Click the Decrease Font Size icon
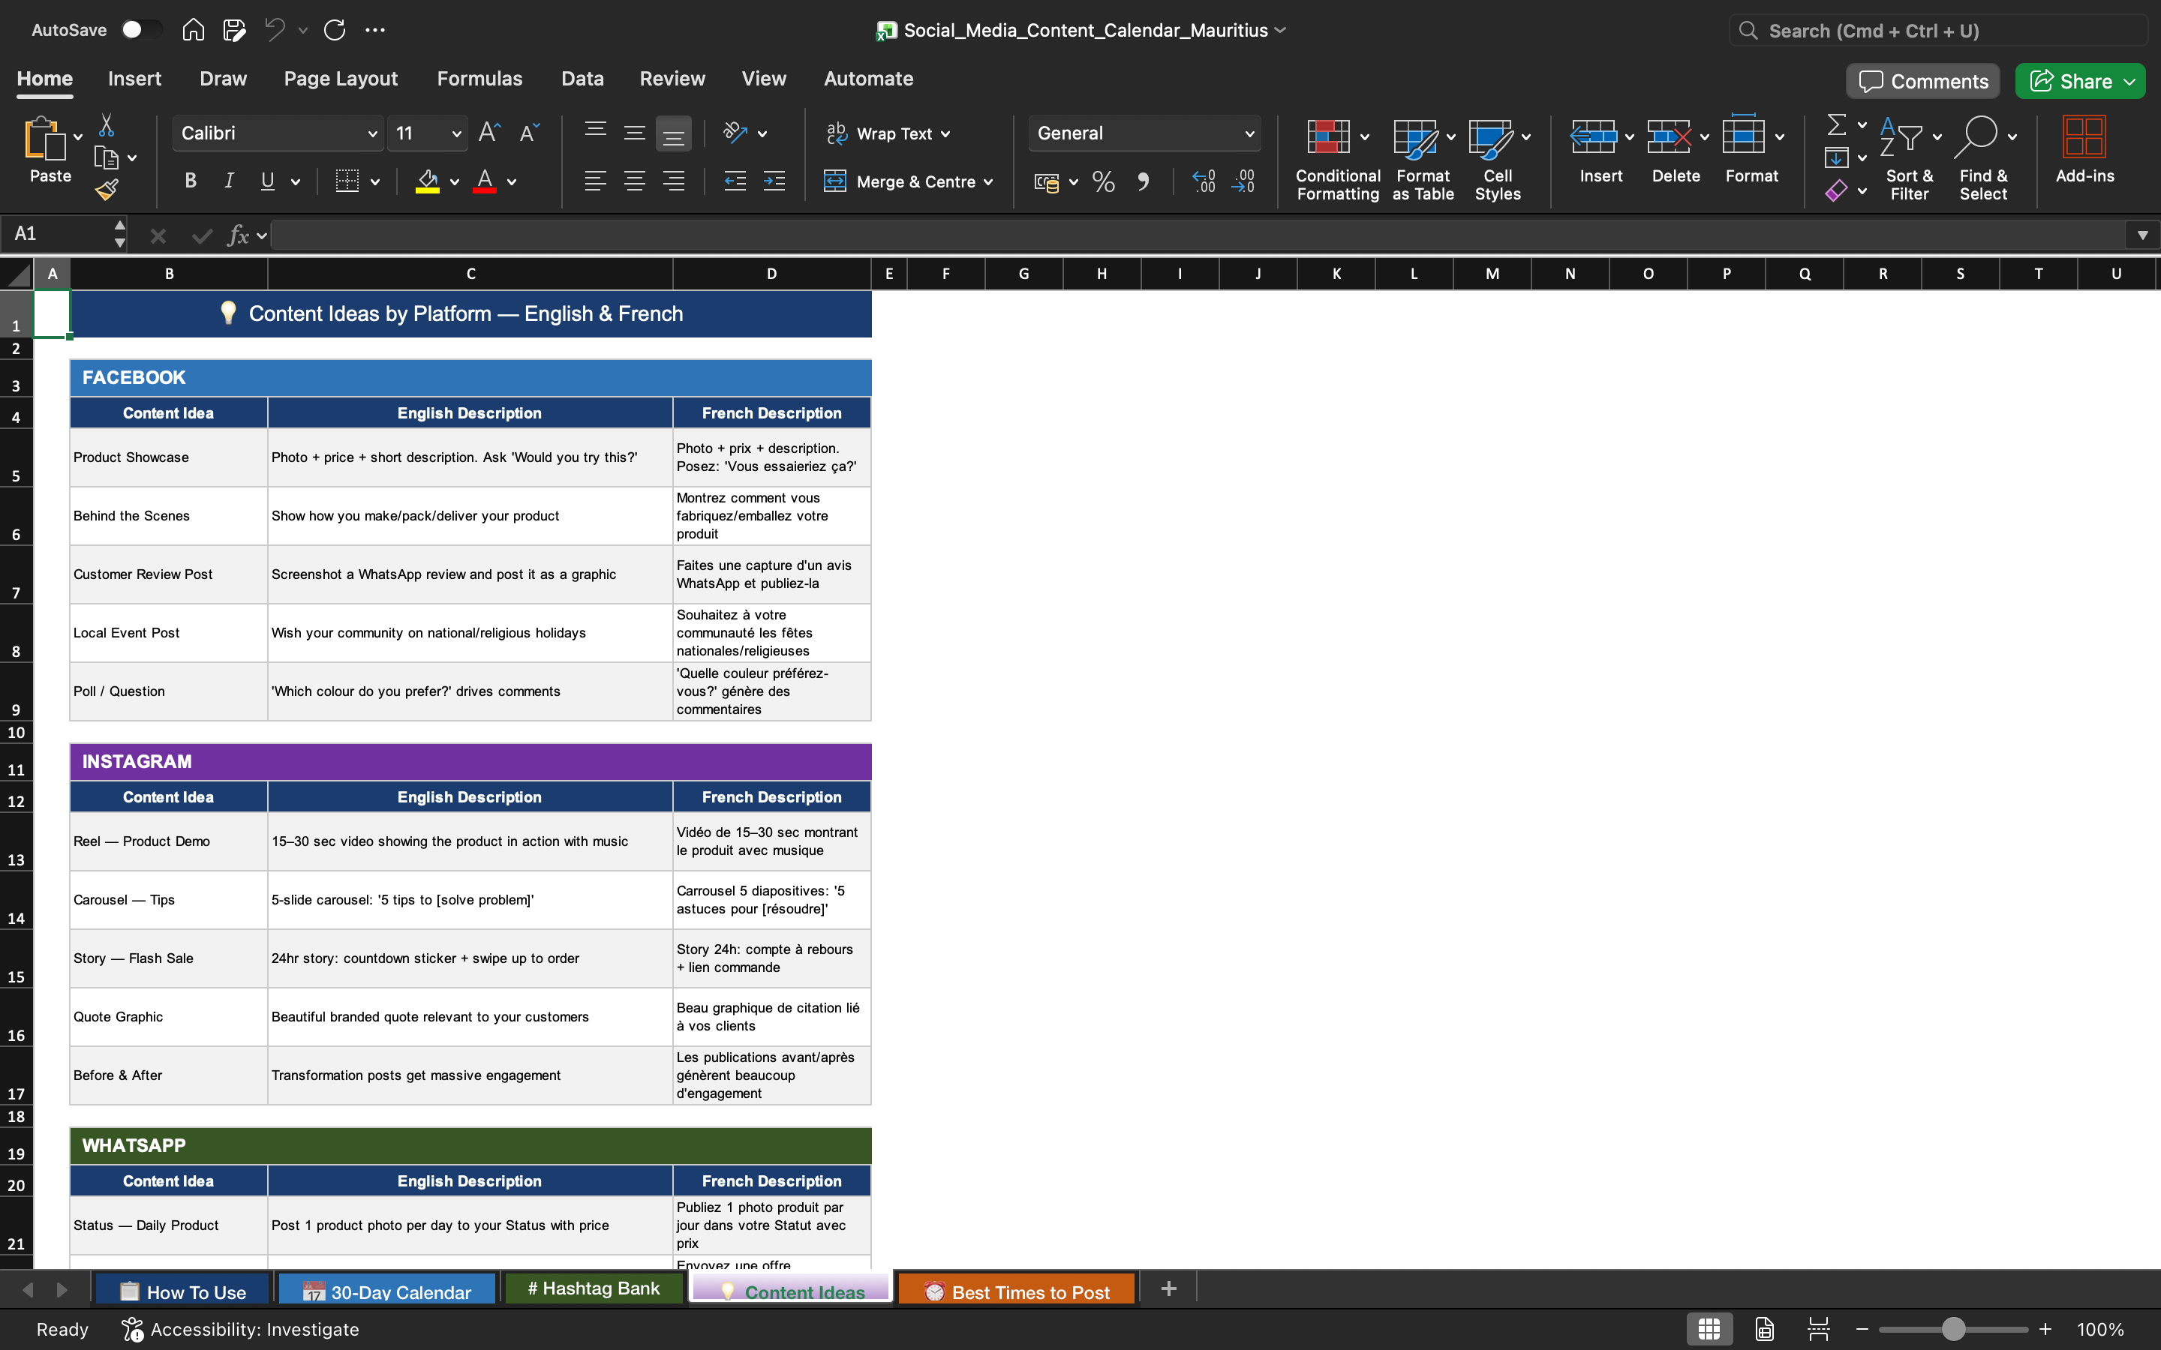This screenshot has width=2161, height=1350. pos(529,133)
